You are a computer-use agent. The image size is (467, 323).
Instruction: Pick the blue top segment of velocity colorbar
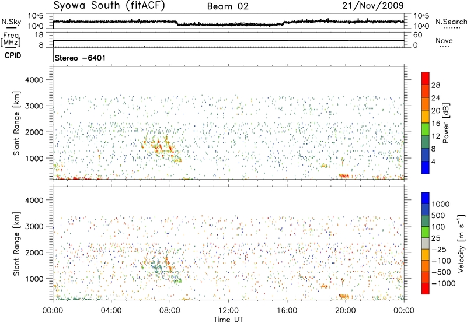pos(426,198)
